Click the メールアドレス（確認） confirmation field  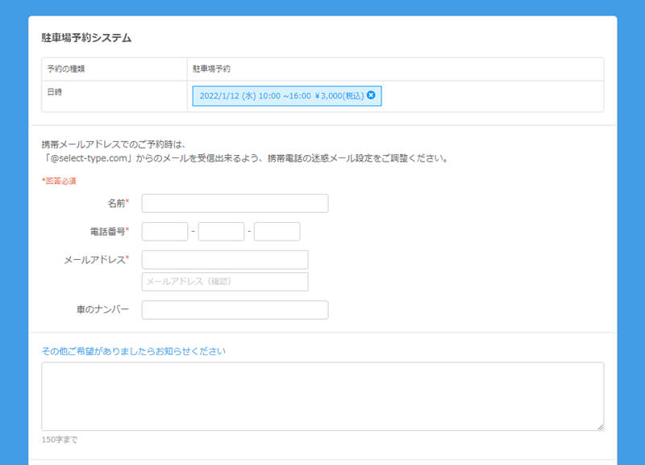point(225,282)
